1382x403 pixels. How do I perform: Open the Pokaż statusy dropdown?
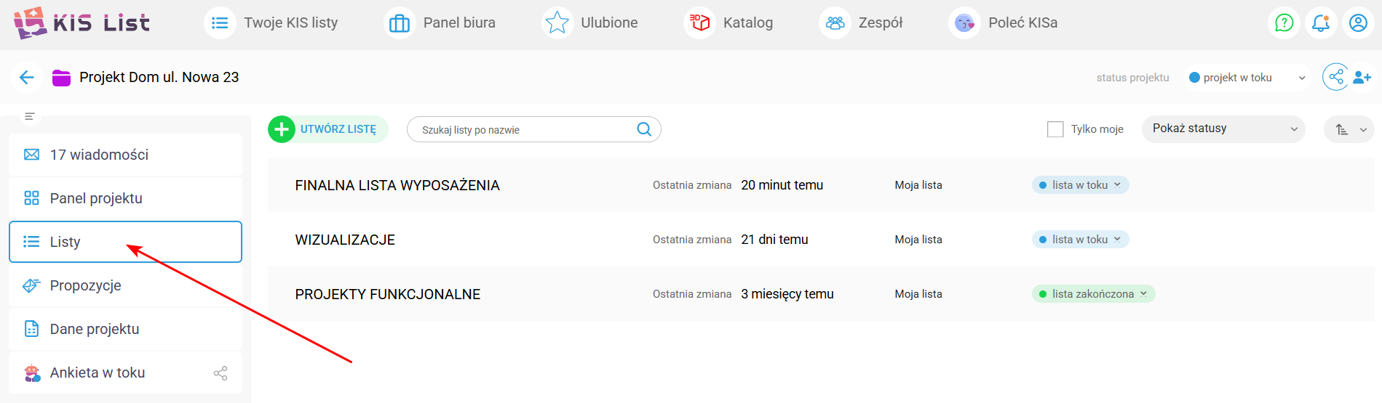pos(1223,129)
